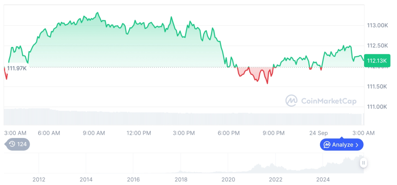Viewport: 397px width, 185px height.
Task: Click 2022 in the history navigator
Action: point(276,179)
